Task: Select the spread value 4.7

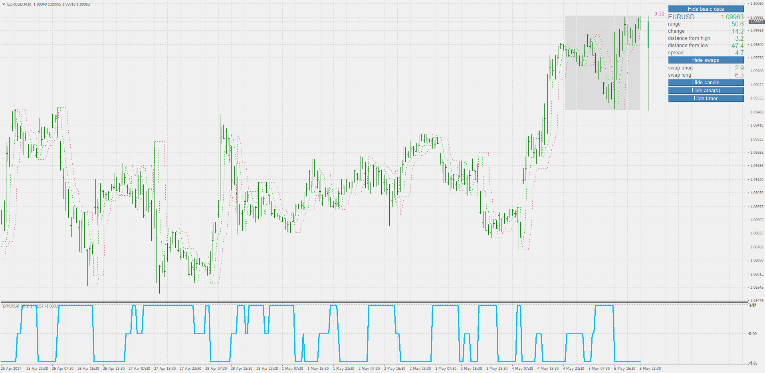Action: pos(739,53)
